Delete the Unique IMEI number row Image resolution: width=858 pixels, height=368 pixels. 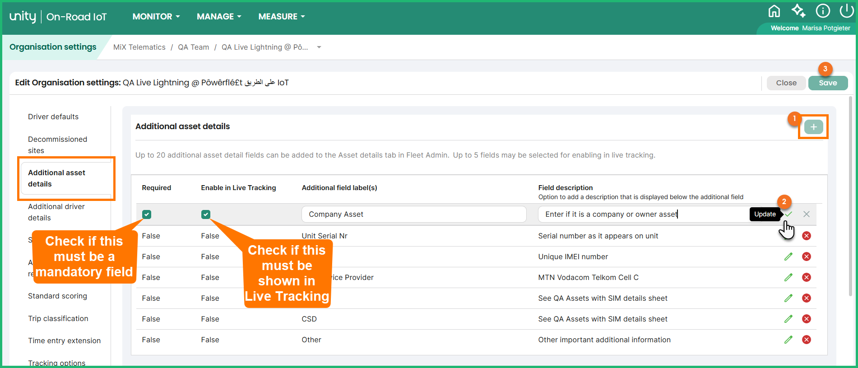tap(807, 256)
